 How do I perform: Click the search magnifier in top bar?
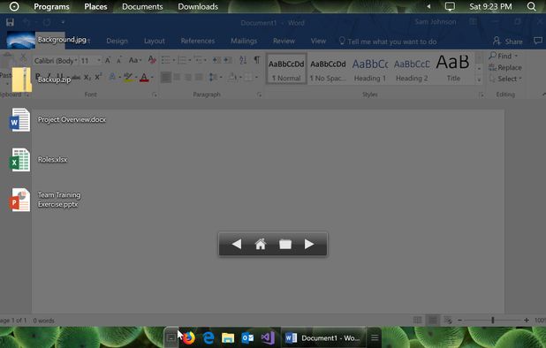tap(531, 6)
